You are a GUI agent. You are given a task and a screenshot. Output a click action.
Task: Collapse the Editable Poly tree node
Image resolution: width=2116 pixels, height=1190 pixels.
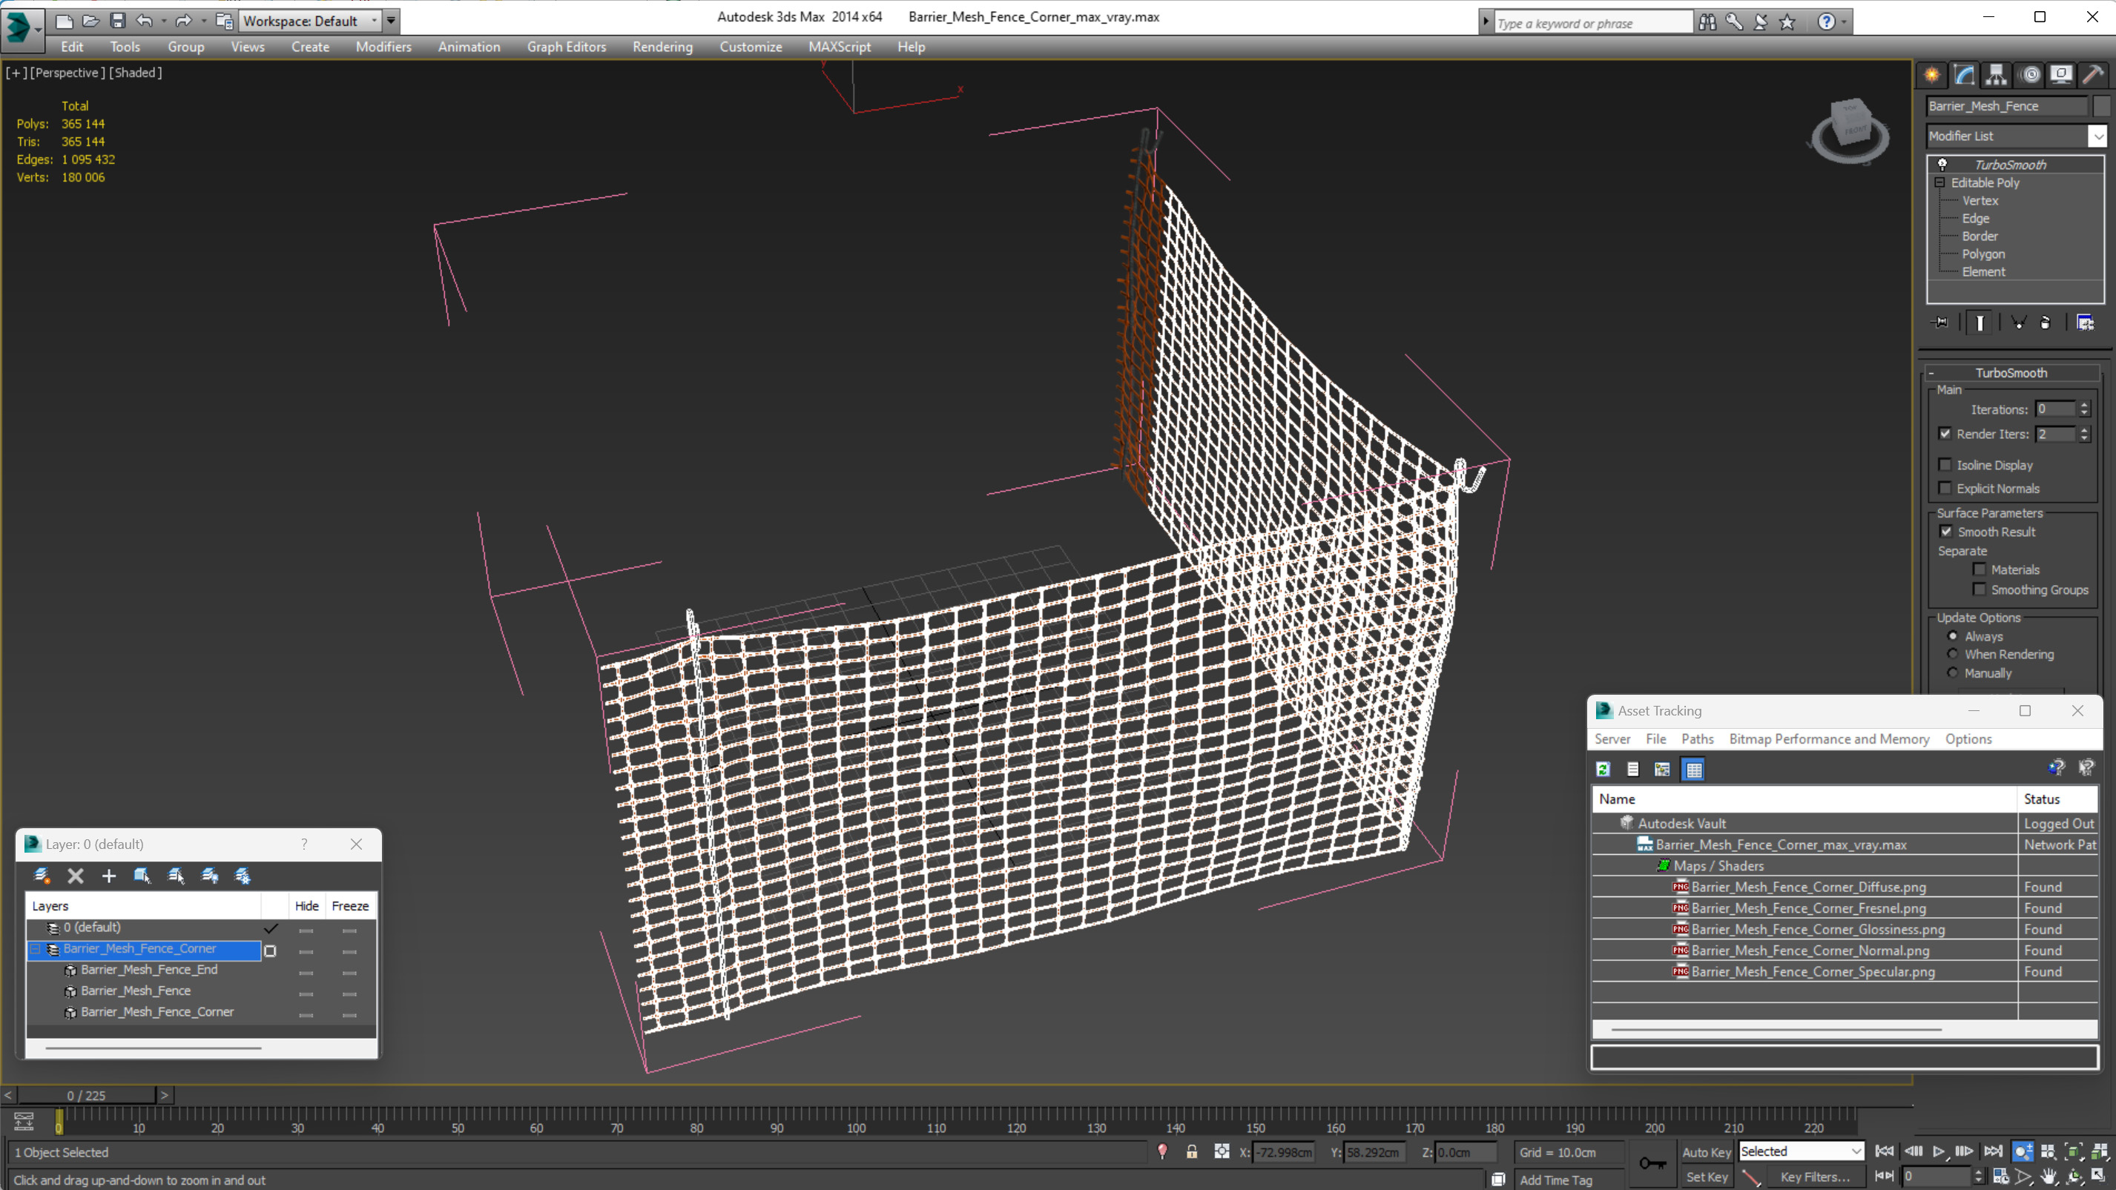tap(1939, 182)
